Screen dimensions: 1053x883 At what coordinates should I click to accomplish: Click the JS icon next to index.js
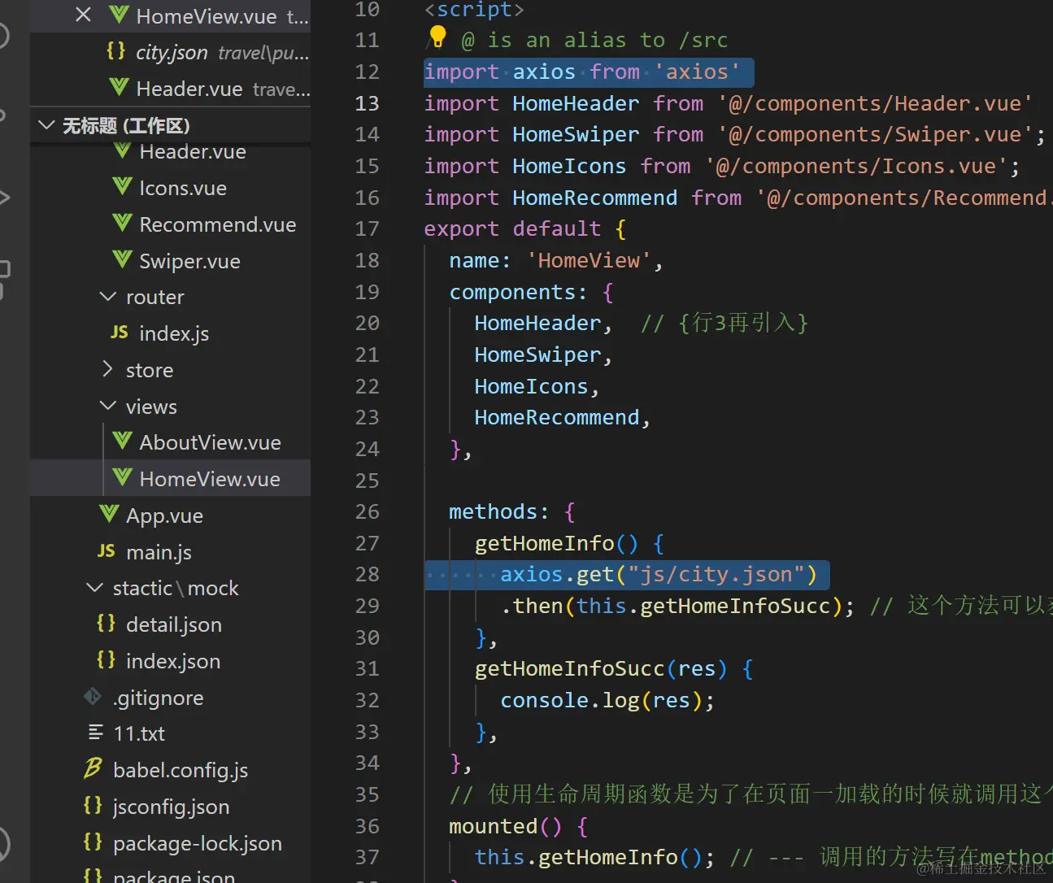120,333
